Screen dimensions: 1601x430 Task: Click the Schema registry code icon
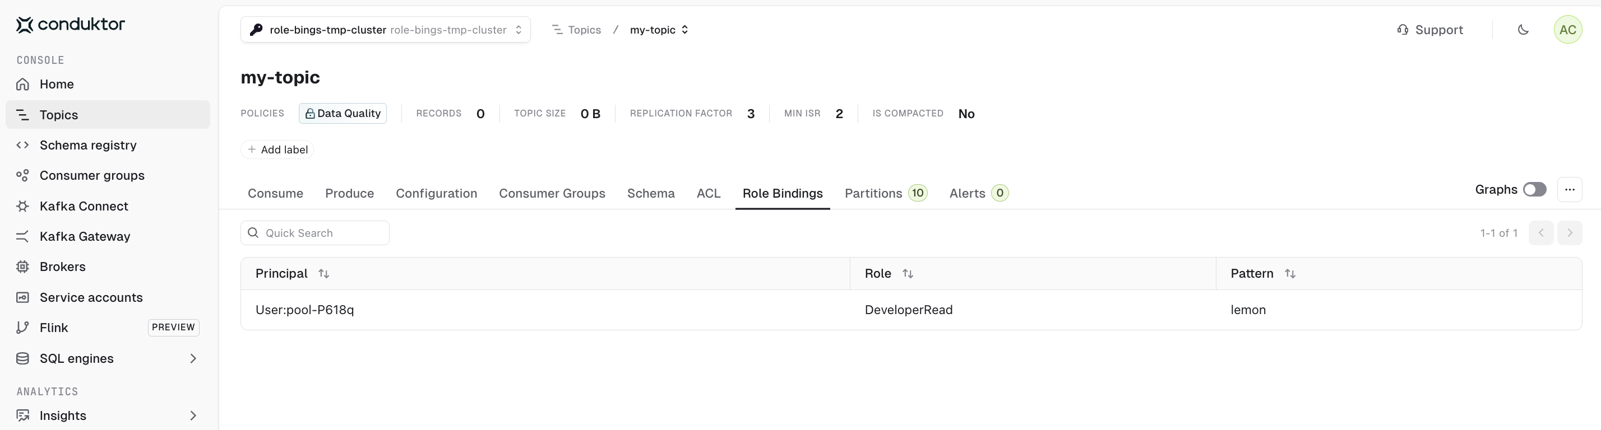[23, 145]
